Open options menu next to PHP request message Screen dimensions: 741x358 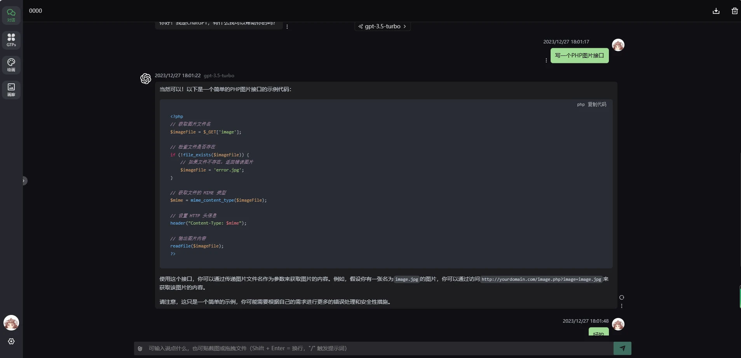tap(546, 61)
